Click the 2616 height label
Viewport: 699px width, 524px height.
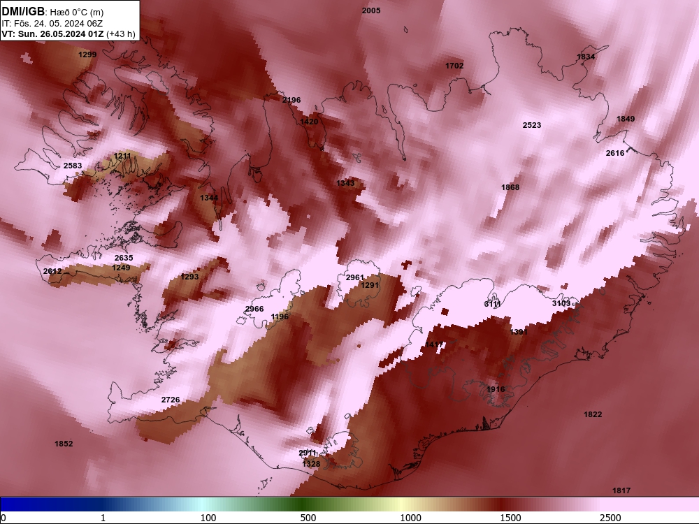(615, 153)
